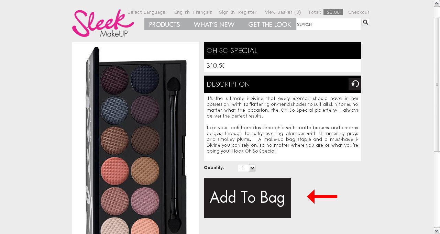Click scrollbar up arrow at top
Viewport: 440px width, 234px height.
[437, 3]
